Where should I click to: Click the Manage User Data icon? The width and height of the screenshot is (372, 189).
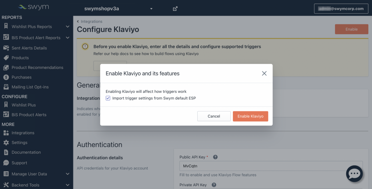tap(6, 174)
